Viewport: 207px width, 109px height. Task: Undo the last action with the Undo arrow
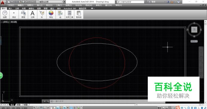(x=27, y=2)
